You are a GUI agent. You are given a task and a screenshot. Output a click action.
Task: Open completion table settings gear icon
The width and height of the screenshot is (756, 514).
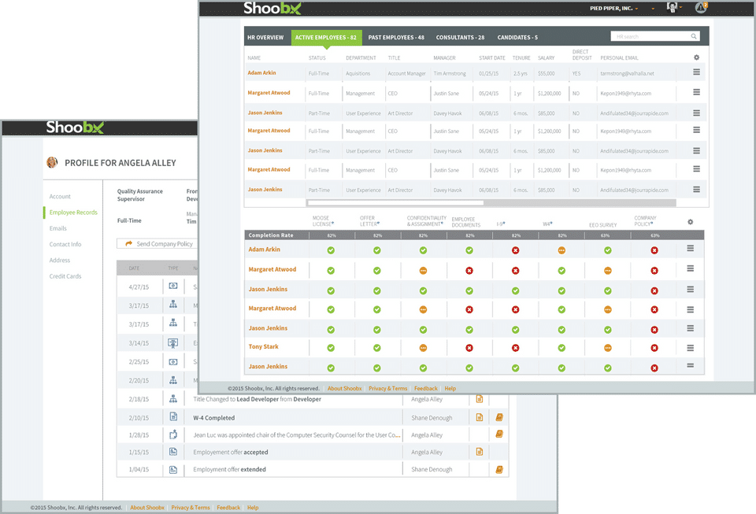(690, 222)
